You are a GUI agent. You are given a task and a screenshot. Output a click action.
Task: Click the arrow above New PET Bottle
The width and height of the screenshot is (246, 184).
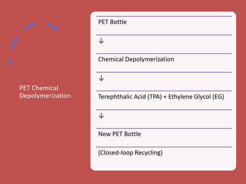[x=101, y=115]
